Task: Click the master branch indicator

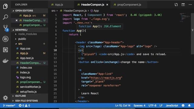Action: [9, 105]
